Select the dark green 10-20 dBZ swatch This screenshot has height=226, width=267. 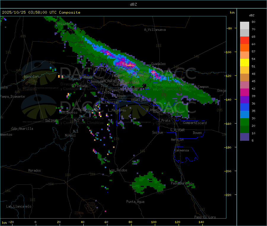click(244, 129)
